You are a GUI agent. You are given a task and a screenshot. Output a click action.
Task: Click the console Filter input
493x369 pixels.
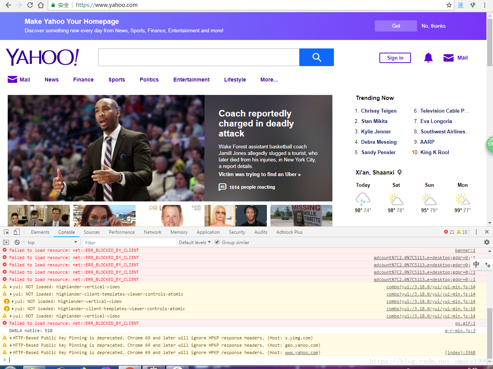pyautogui.click(x=129, y=243)
